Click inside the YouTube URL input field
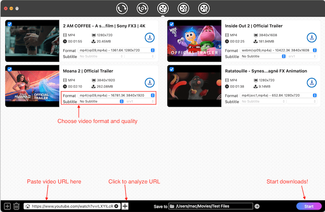The image size is (325, 212). pos(71,206)
